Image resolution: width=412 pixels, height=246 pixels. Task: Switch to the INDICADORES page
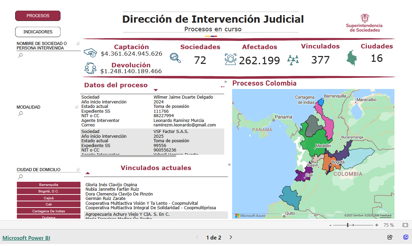tap(38, 32)
